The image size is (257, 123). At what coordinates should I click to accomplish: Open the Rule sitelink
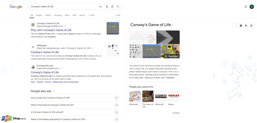tap(33, 82)
